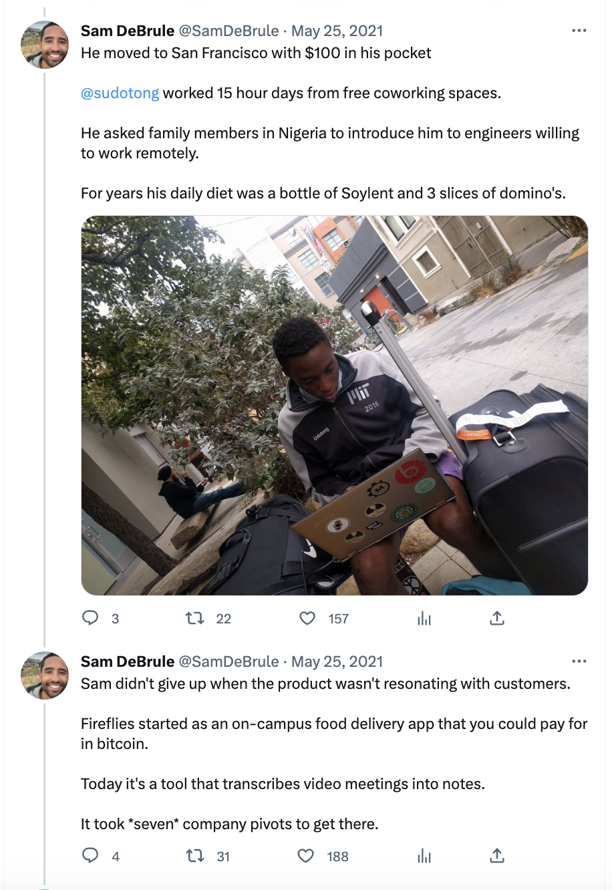
Task: Open Sam DeBrule's profile from first tweet name
Action: [x=128, y=31]
